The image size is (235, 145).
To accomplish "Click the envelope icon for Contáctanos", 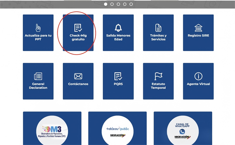I will pyautogui.click(x=78, y=76).
